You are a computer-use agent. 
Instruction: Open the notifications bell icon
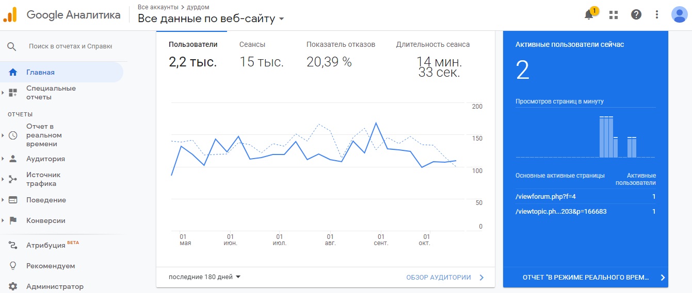589,14
